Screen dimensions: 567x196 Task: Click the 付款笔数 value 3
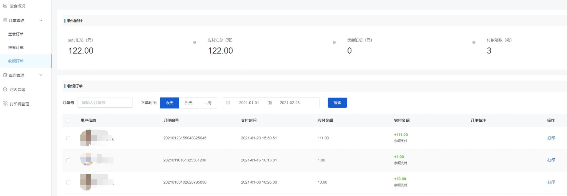(489, 51)
